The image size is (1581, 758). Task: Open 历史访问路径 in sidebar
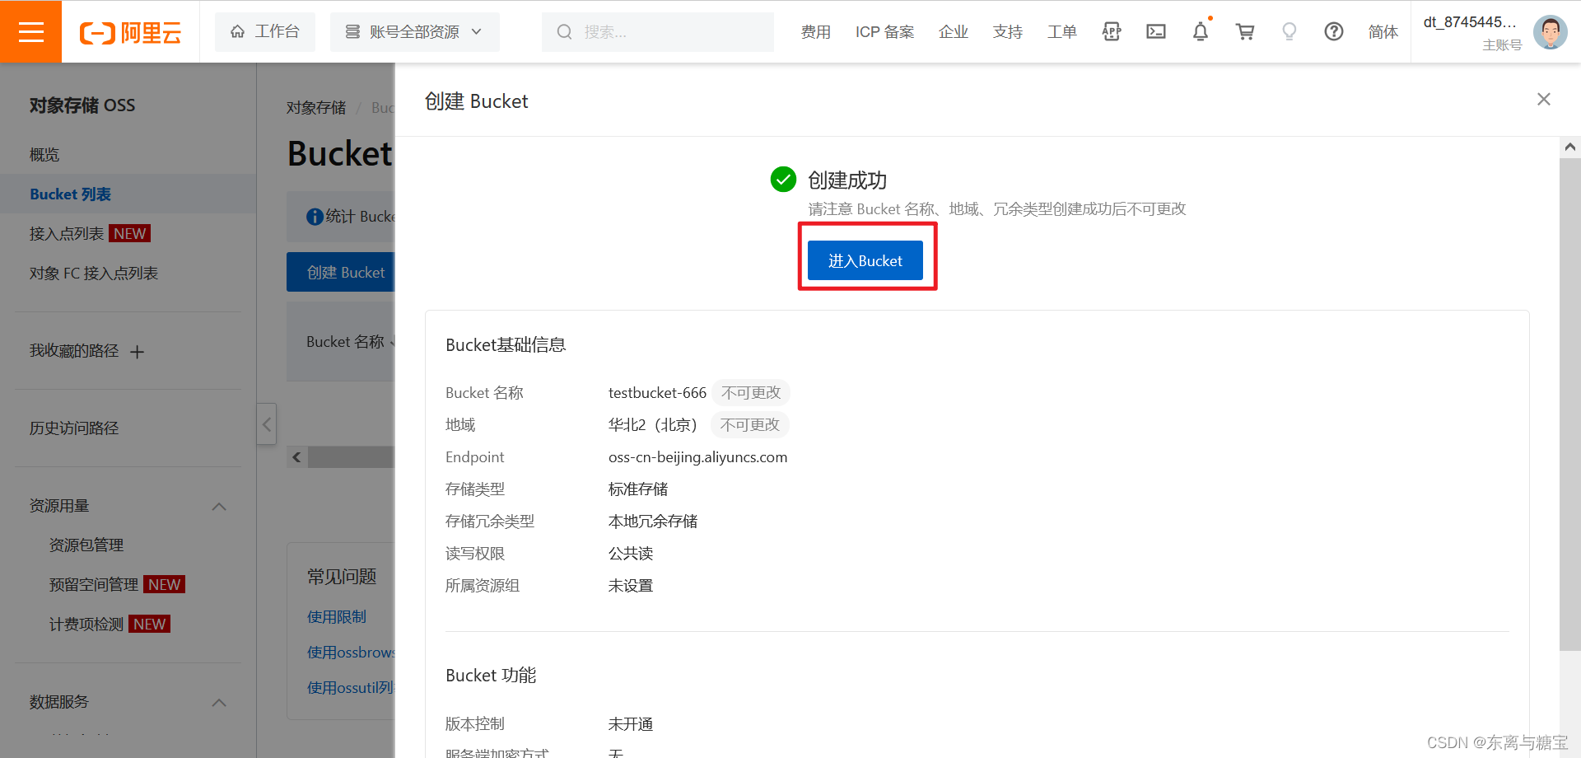(x=74, y=428)
